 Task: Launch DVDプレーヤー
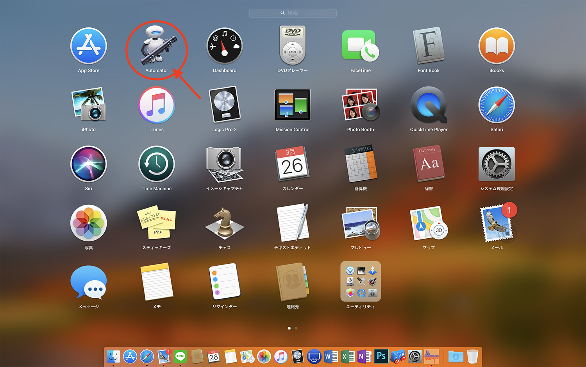point(293,45)
